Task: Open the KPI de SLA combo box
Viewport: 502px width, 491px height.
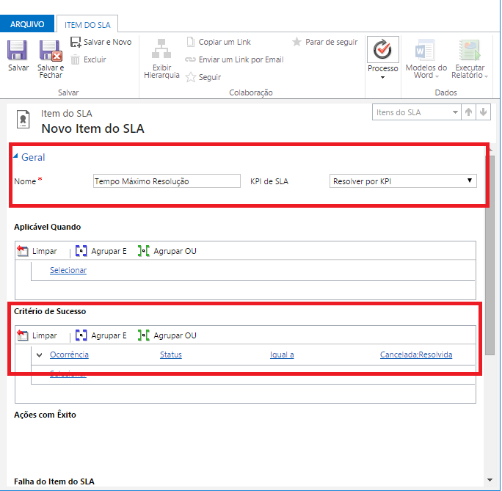Action: [403, 181]
